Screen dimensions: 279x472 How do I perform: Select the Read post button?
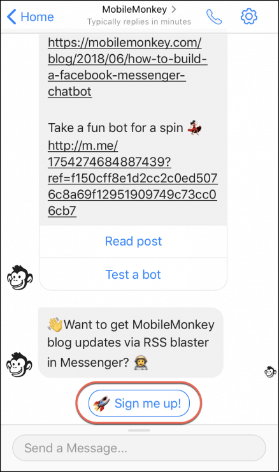pos(133,241)
